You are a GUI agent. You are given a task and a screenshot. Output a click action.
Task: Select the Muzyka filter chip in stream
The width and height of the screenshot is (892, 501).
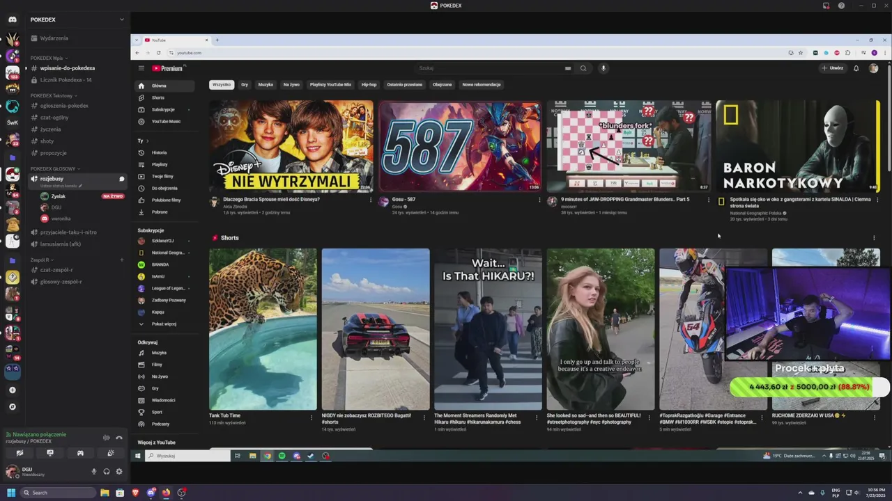pyautogui.click(x=266, y=84)
